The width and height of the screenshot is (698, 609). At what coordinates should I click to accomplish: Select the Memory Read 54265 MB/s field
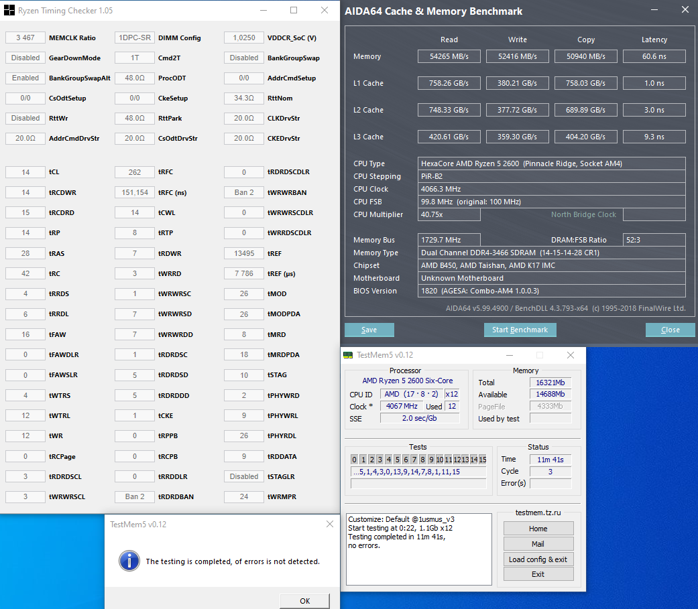tap(449, 56)
